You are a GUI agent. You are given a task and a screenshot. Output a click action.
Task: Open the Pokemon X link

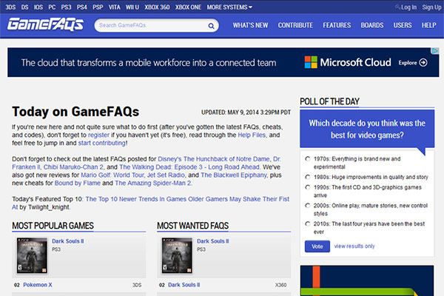(38, 285)
